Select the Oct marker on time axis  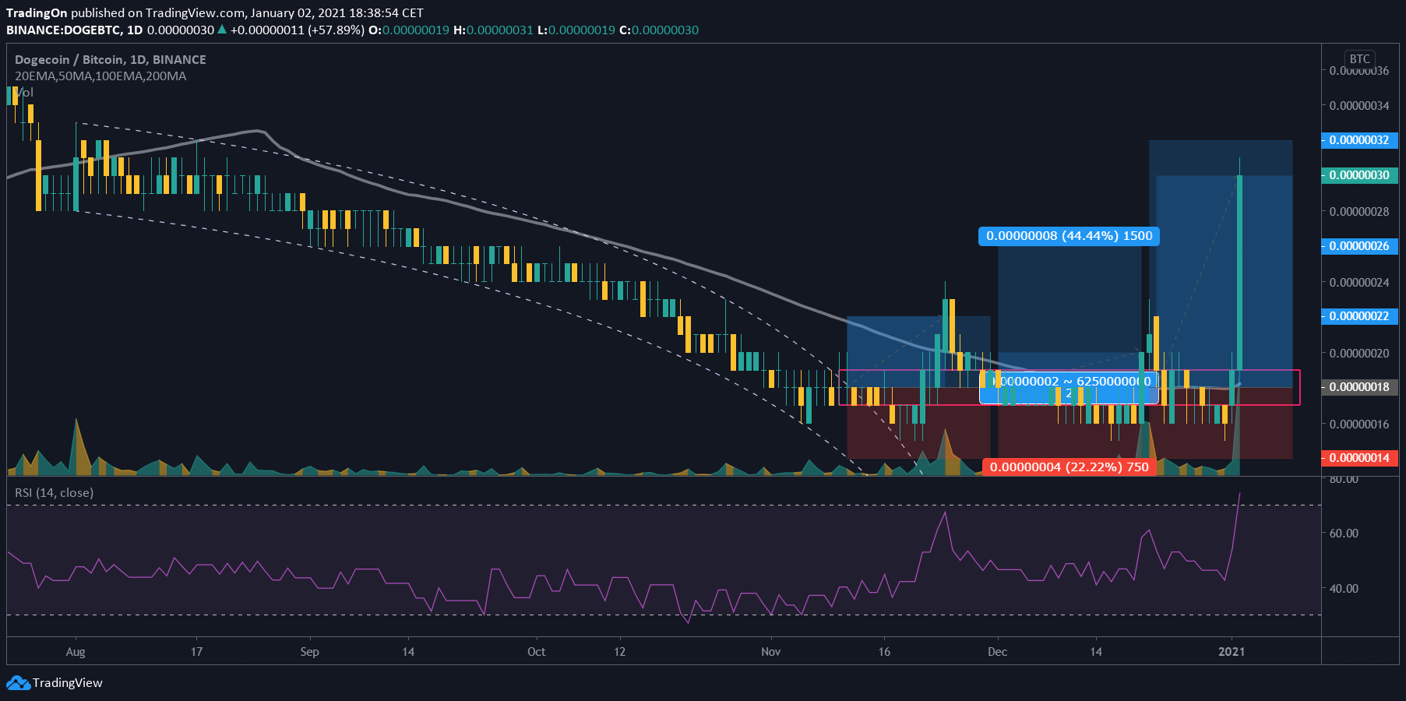[536, 652]
